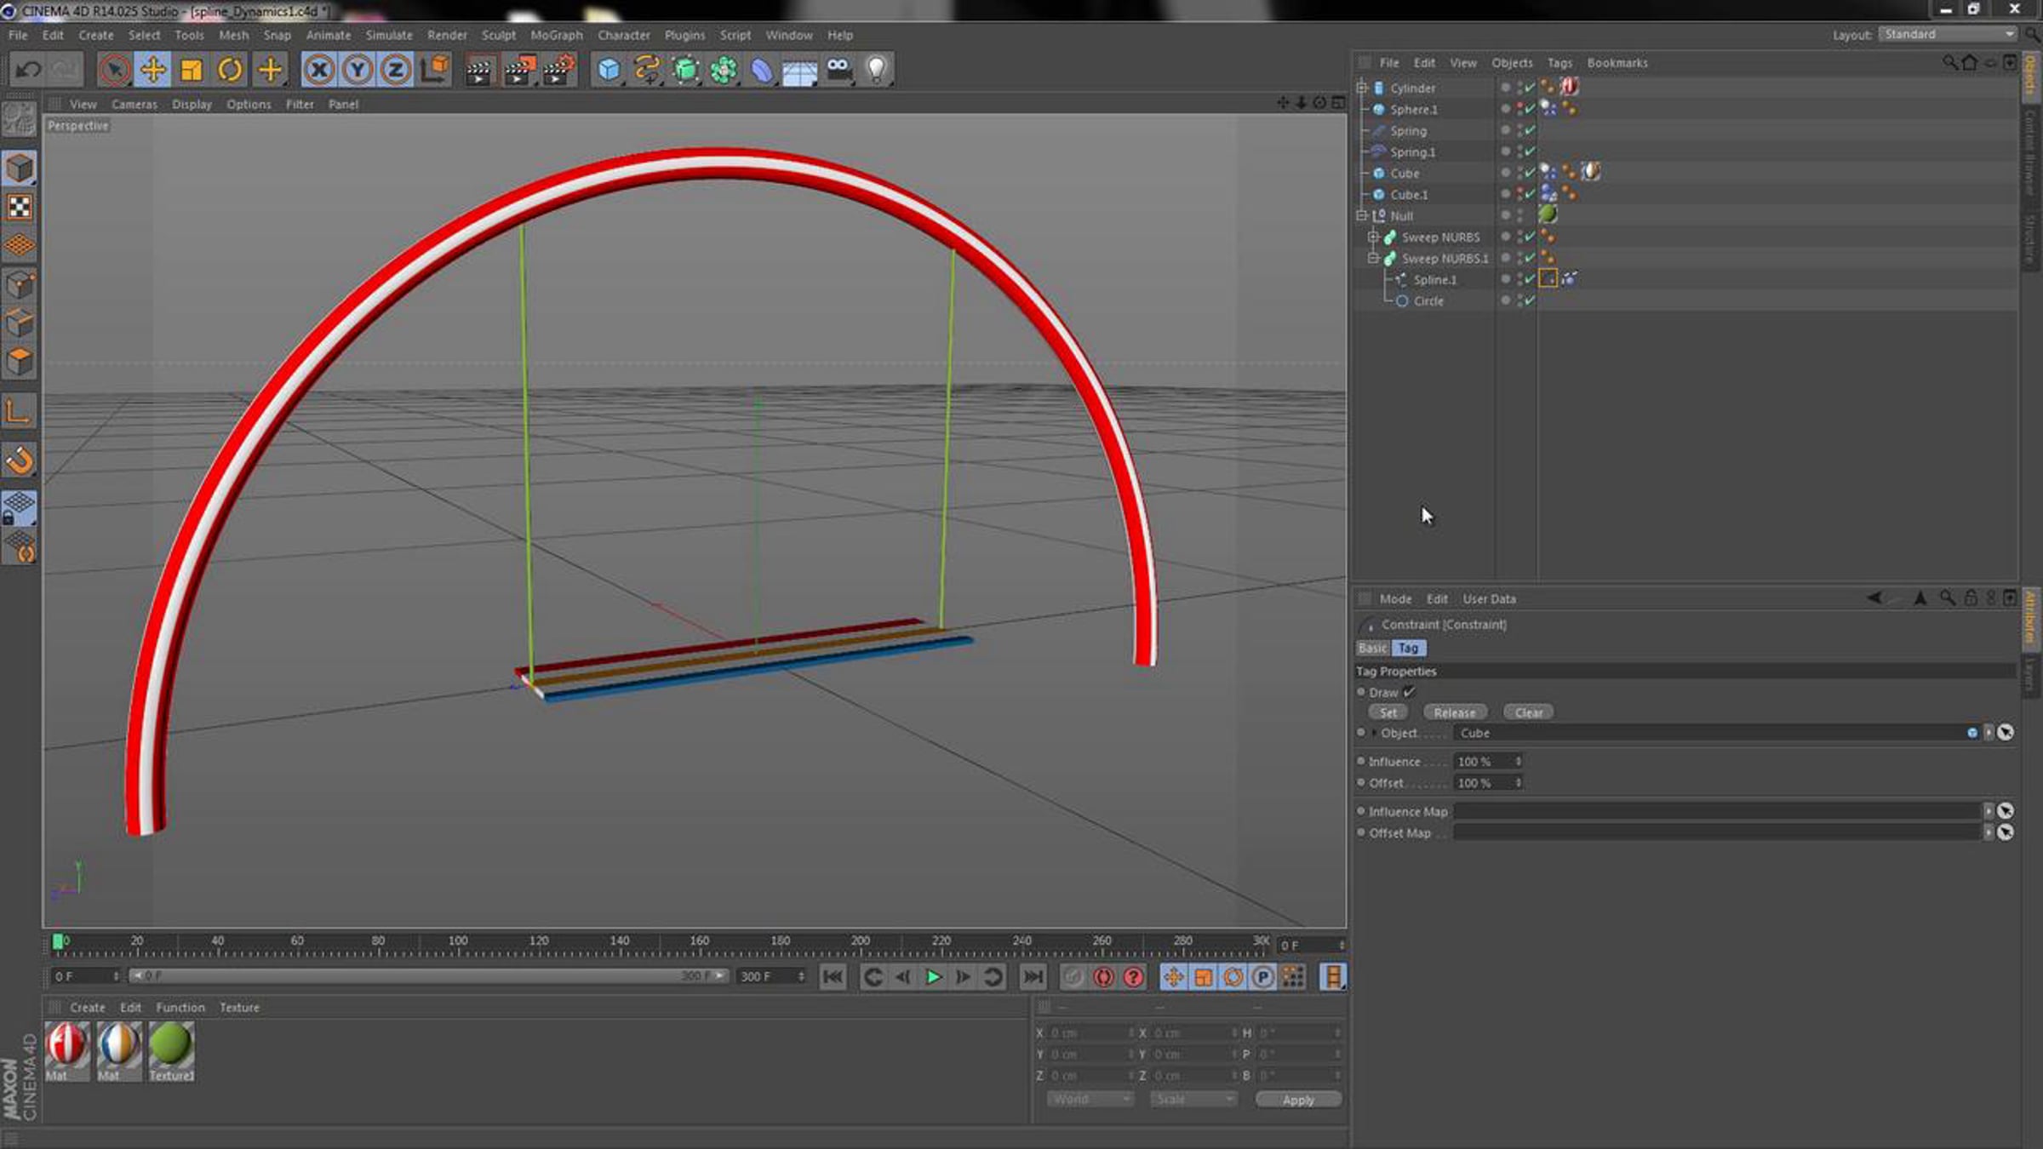This screenshot has width=2043, height=1149.
Task: Open the Simulate menu
Action: (x=389, y=35)
